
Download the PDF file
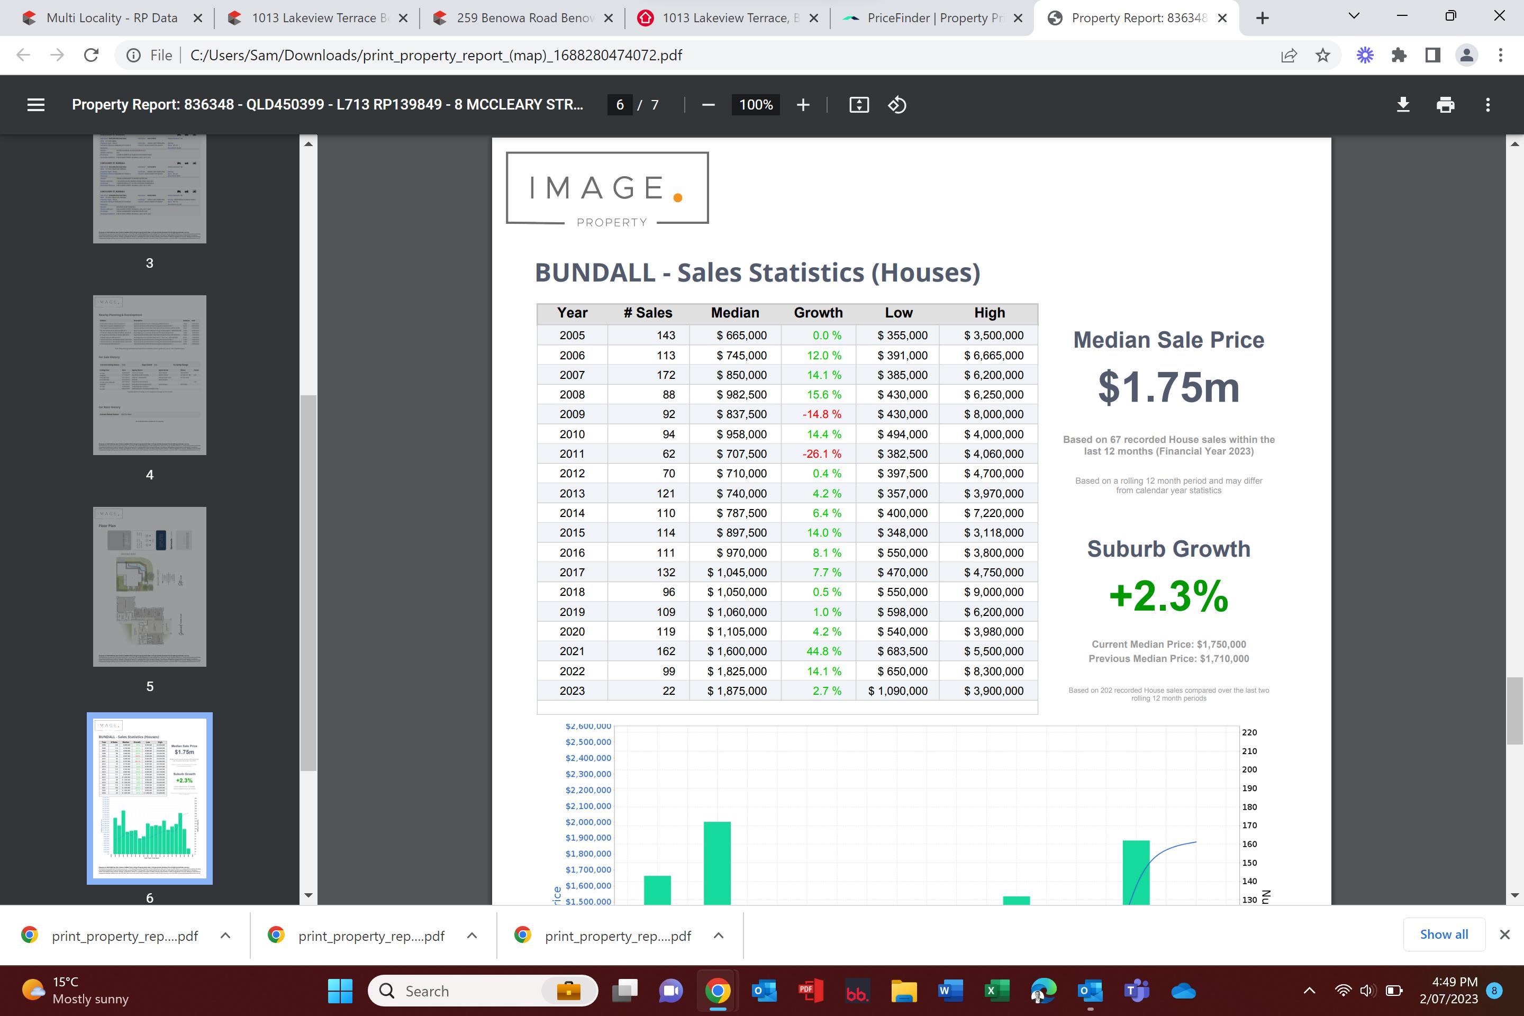click(1403, 104)
